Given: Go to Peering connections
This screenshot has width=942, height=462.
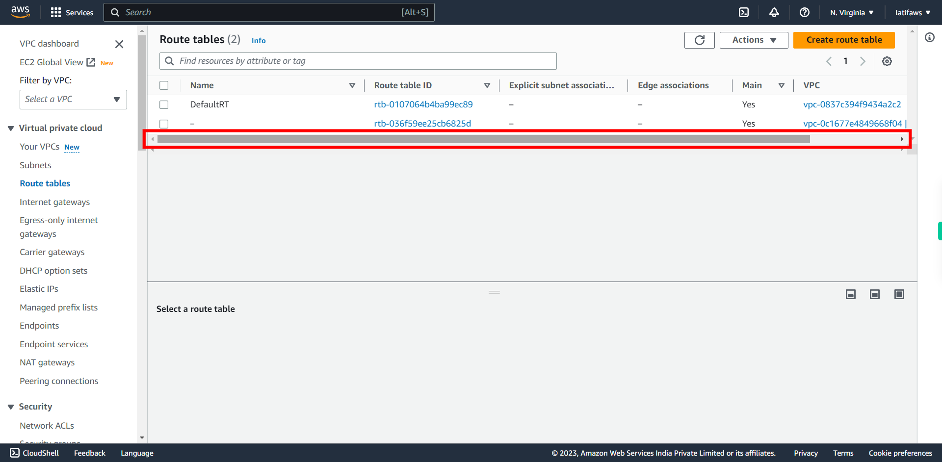Looking at the screenshot, I should [x=59, y=381].
